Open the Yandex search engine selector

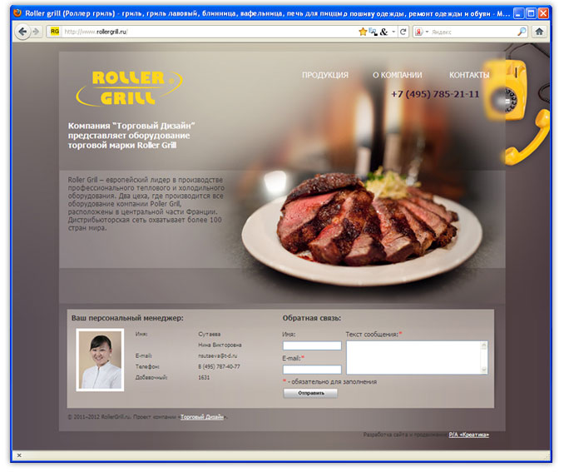click(422, 32)
